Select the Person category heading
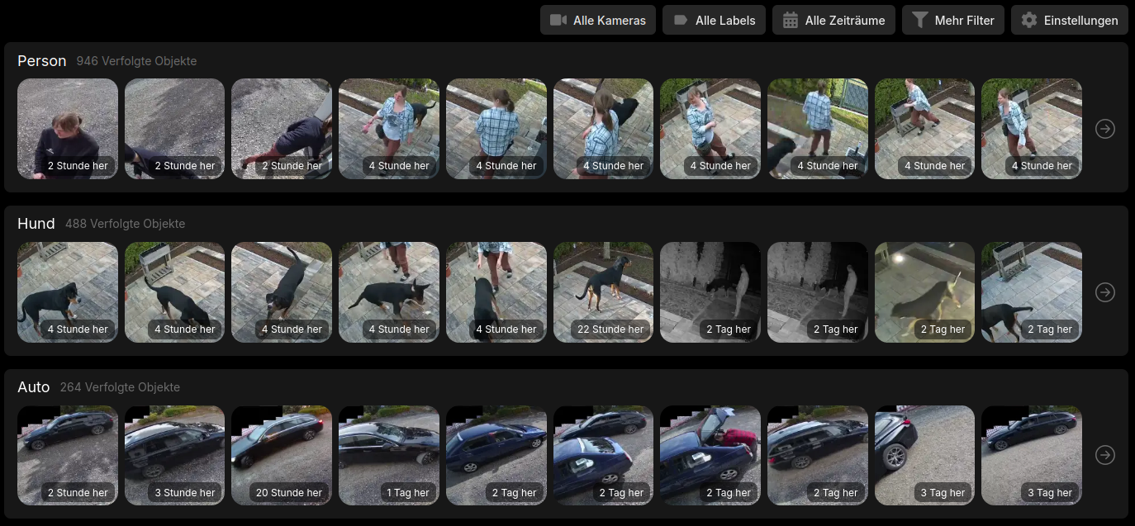 click(x=42, y=60)
